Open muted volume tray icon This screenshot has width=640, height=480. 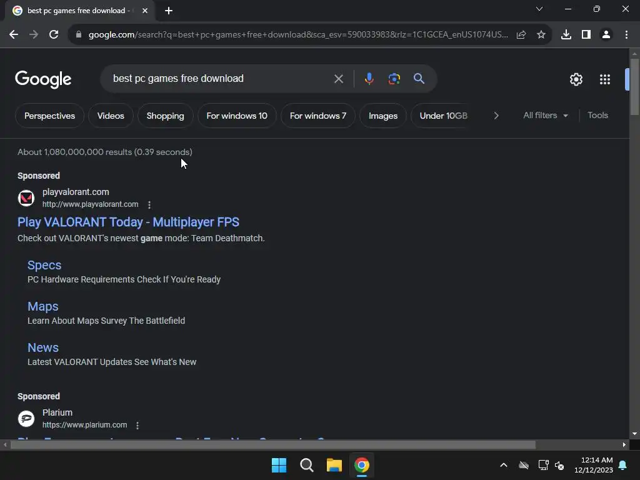559,465
